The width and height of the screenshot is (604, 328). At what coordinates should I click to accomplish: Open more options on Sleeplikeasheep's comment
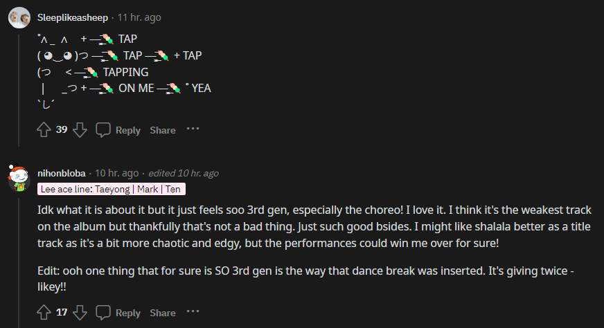click(193, 129)
